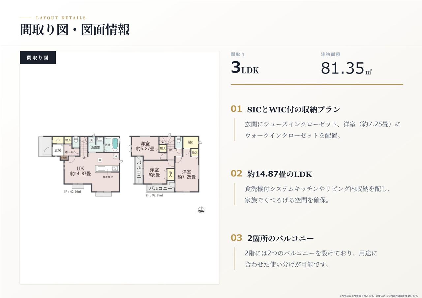
Task: Click the yellow WIC closet
Action: (x=191, y=142)
